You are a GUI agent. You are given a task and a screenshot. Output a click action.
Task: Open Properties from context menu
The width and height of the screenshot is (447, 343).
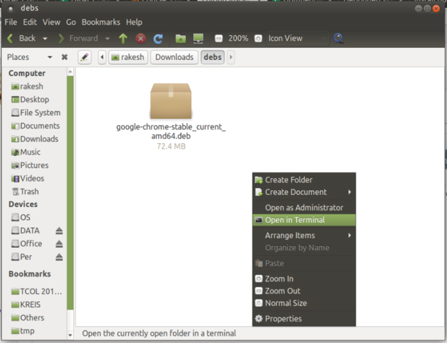point(304,319)
